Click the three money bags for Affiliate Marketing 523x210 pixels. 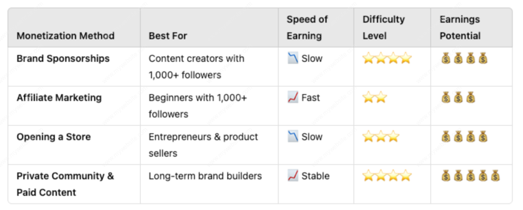(458, 98)
